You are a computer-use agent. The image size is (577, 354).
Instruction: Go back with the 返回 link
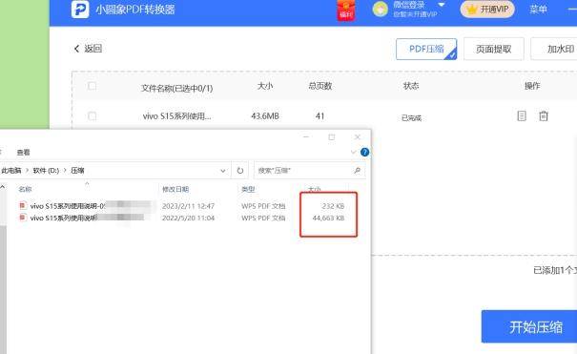(88, 49)
